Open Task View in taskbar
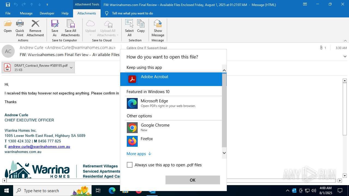This screenshot has width=349, height=196. click(x=98, y=191)
